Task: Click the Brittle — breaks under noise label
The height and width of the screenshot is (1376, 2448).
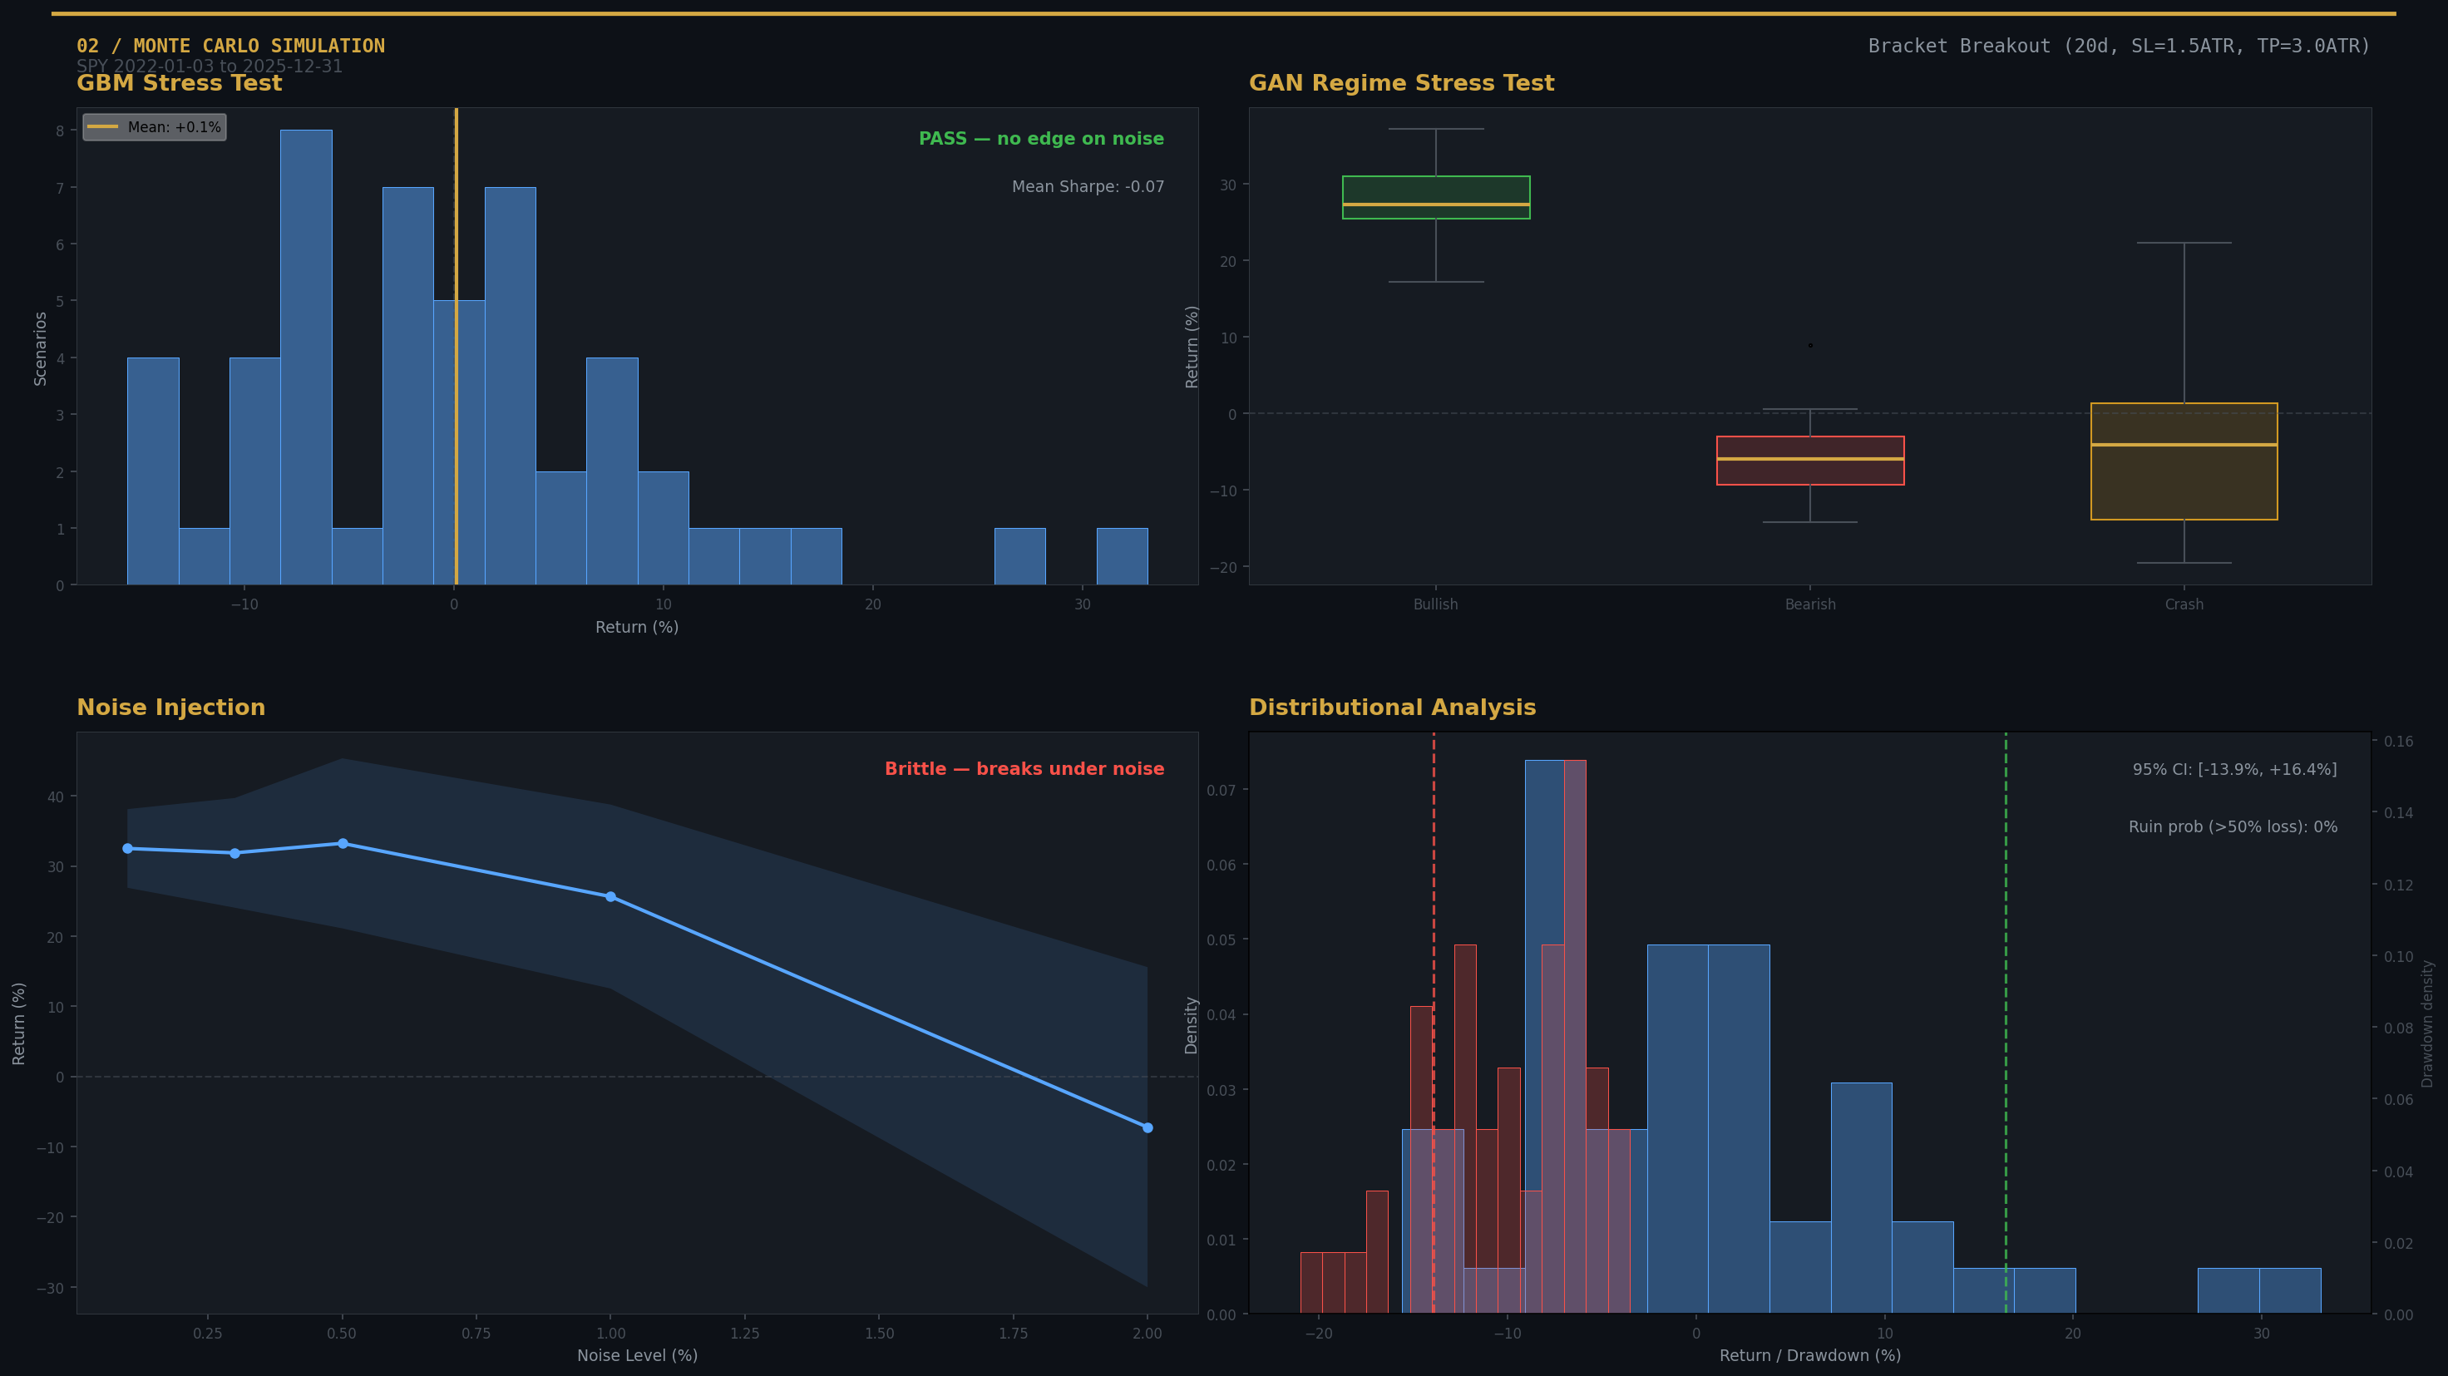Action: (1024, 769)
